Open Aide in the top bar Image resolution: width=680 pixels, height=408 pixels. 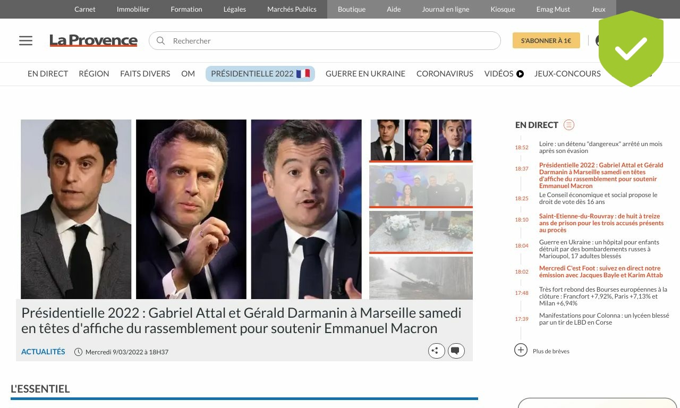pos(394,9)
